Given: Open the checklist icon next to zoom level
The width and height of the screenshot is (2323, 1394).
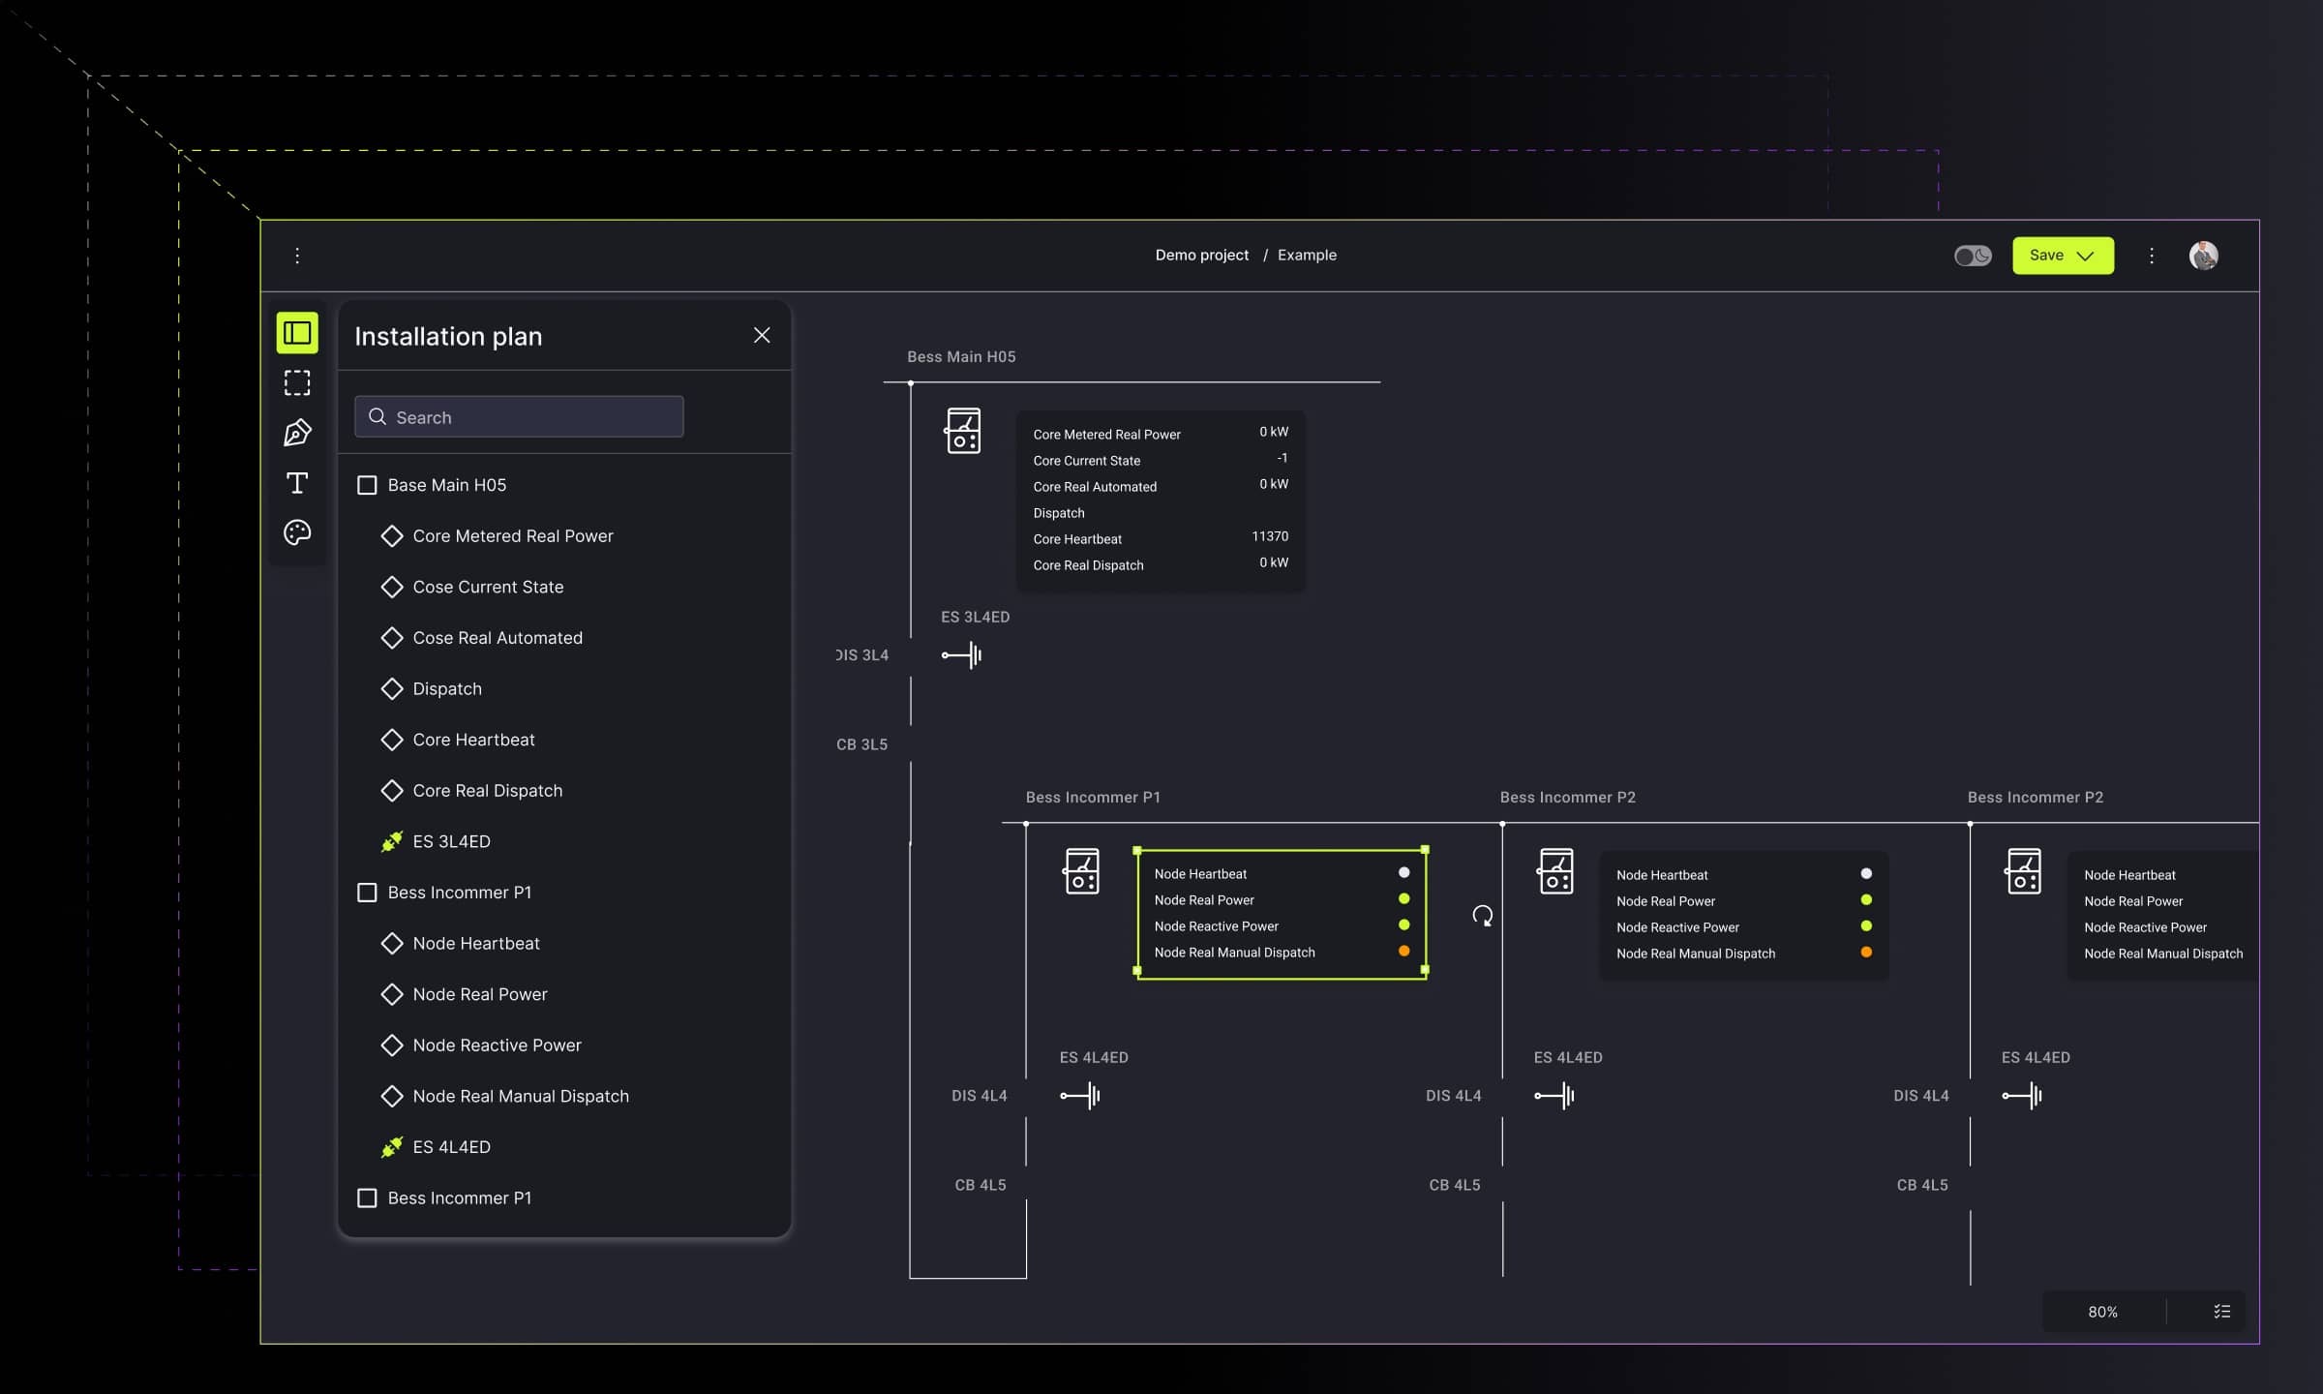Looking at the screenshot, I should tap(2221, 1312).
